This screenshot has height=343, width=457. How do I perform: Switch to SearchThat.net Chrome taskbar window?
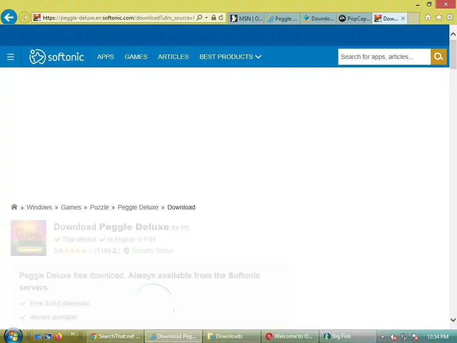(116, 336)
